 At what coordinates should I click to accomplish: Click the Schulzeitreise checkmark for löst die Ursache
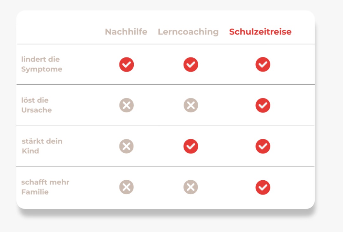coord(263,105)
